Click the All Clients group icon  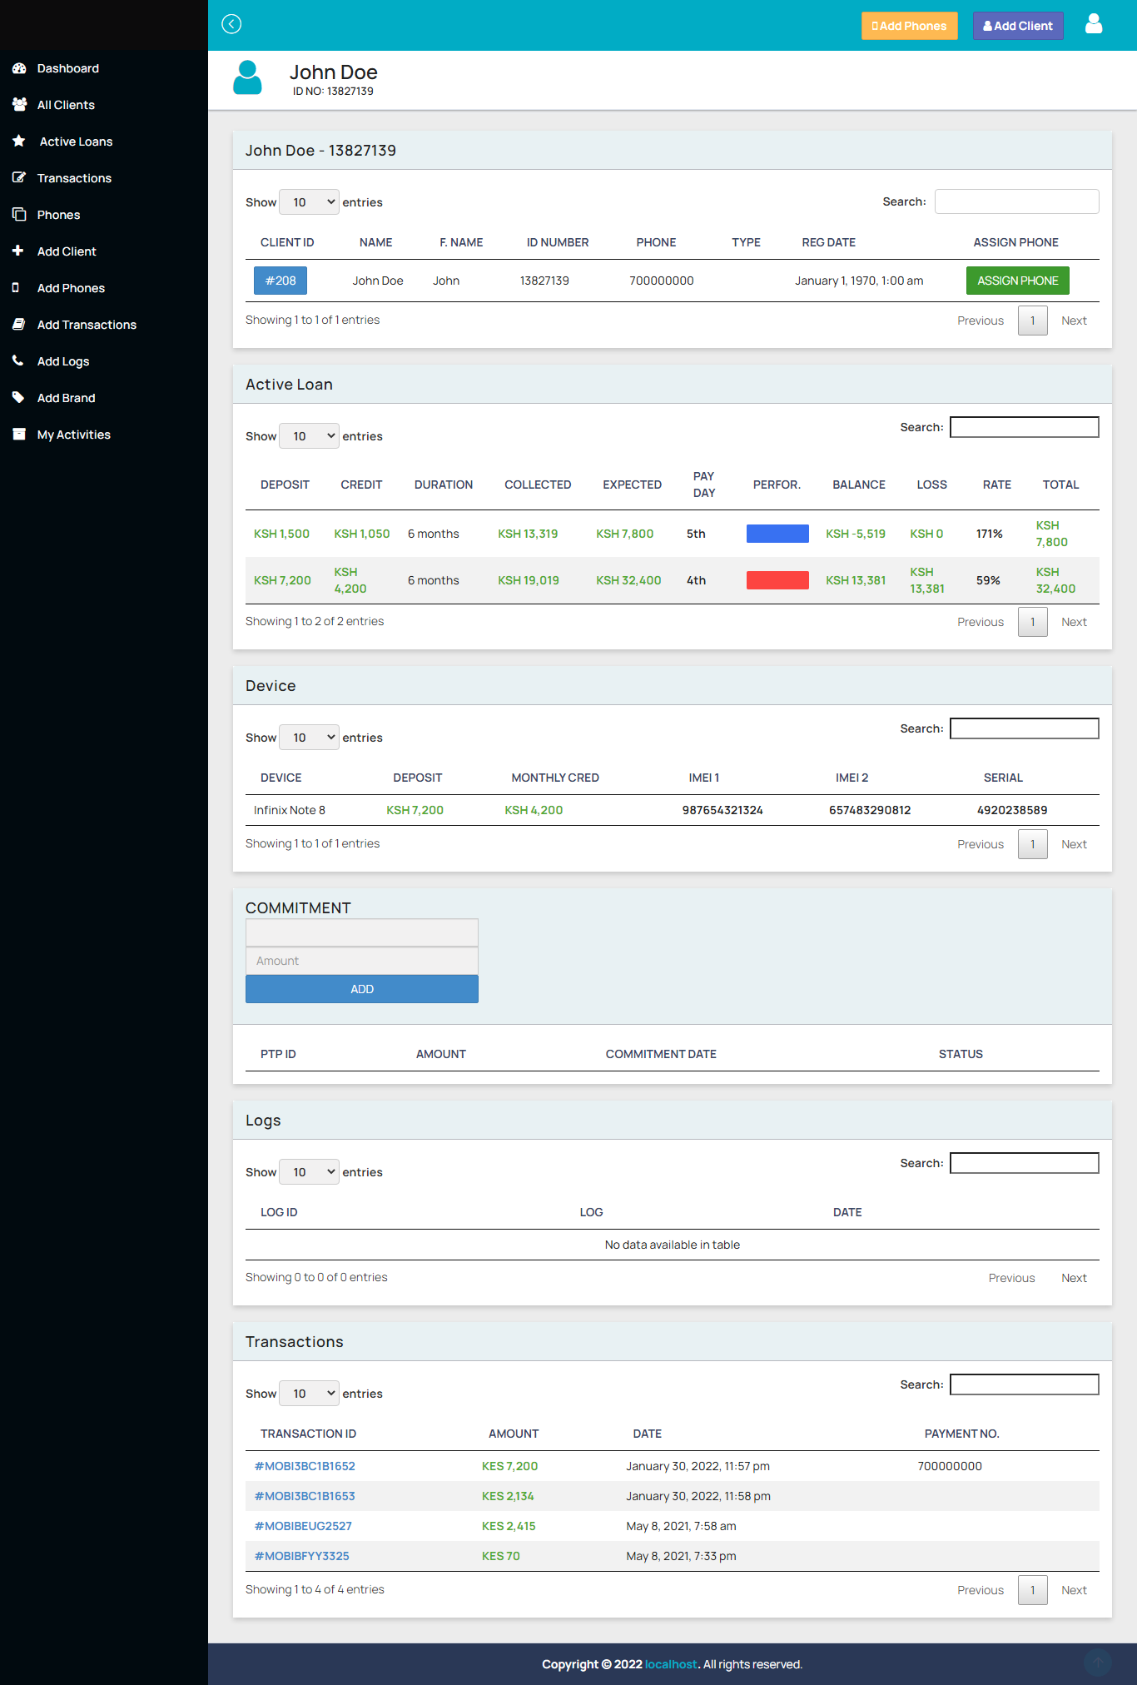[x=19, y=105]
